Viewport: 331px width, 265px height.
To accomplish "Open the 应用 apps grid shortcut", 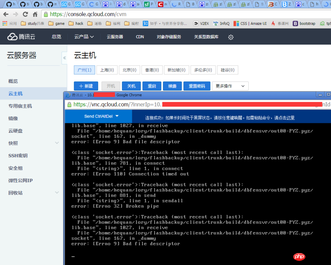I will pos(10,24).
